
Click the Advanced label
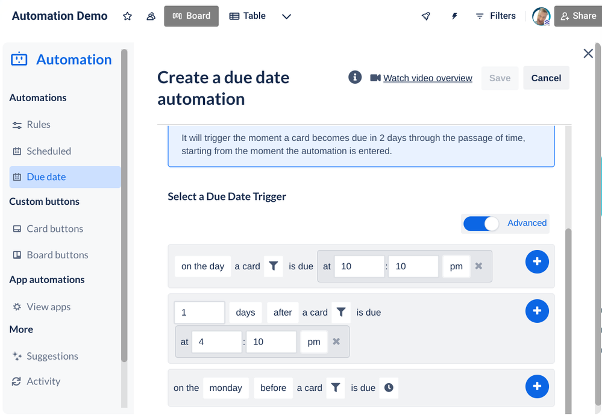pos(527,223)
